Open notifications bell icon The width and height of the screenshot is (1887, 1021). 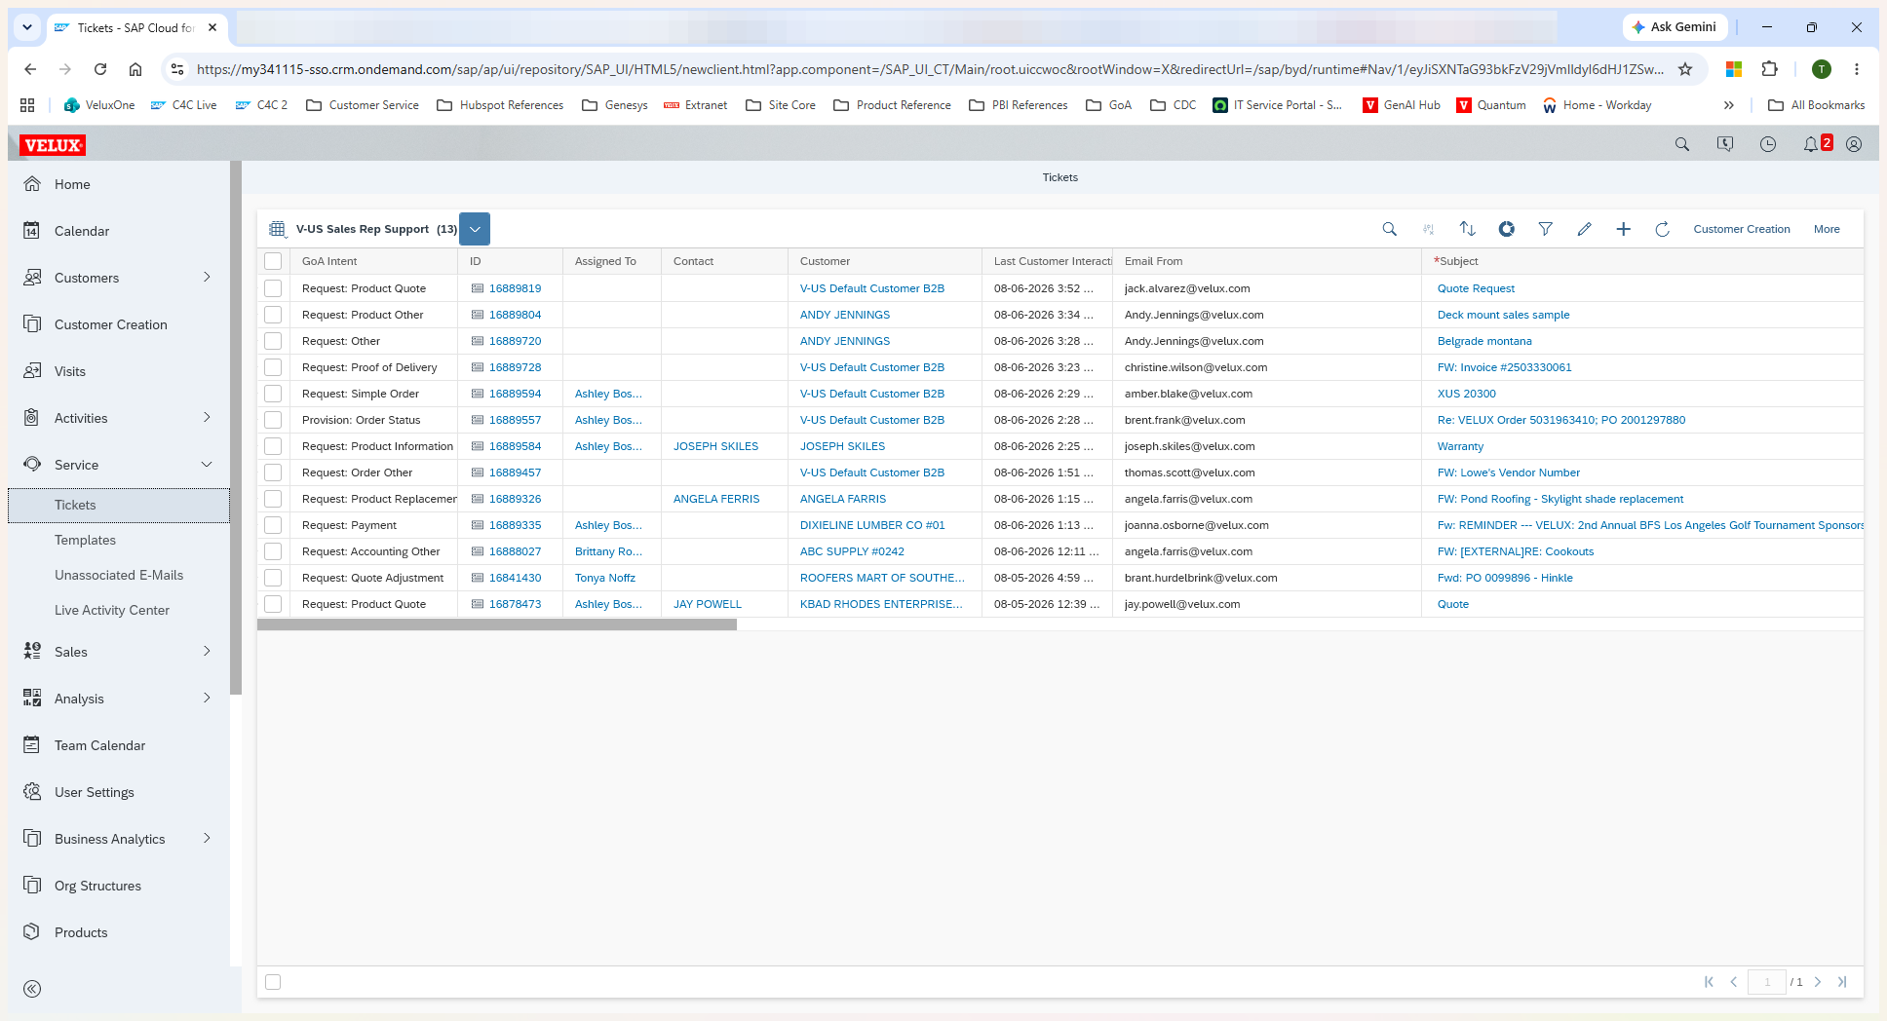pos(1810,144)
